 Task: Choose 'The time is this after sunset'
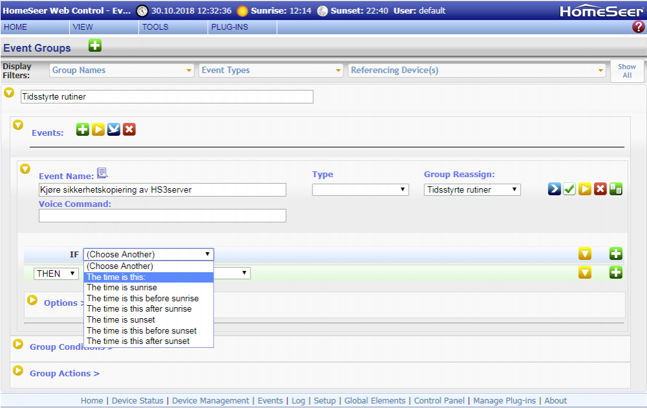[x=138, y=341]
